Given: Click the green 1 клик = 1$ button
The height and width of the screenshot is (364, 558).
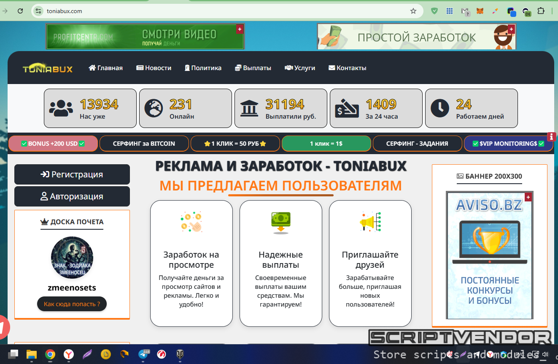Looking at the screenshot, I should 326,144.
